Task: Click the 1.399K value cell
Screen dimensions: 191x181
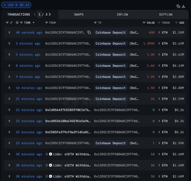Action: point(149,43)
